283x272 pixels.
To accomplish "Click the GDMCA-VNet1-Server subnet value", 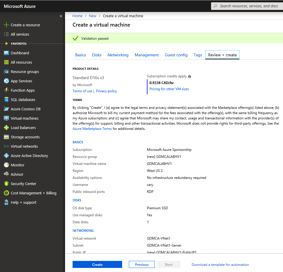I will [164, 245].
